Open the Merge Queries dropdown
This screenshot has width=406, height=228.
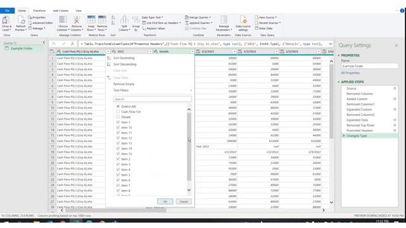198,17
